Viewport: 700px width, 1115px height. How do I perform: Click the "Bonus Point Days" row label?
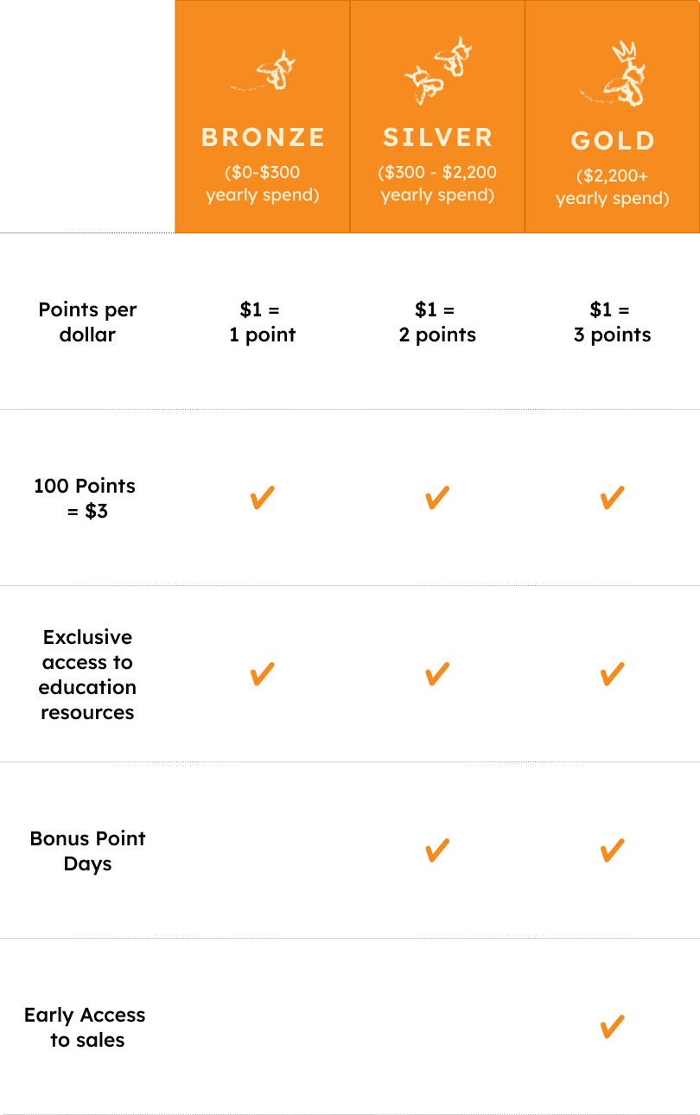click(x=87, y=851)
